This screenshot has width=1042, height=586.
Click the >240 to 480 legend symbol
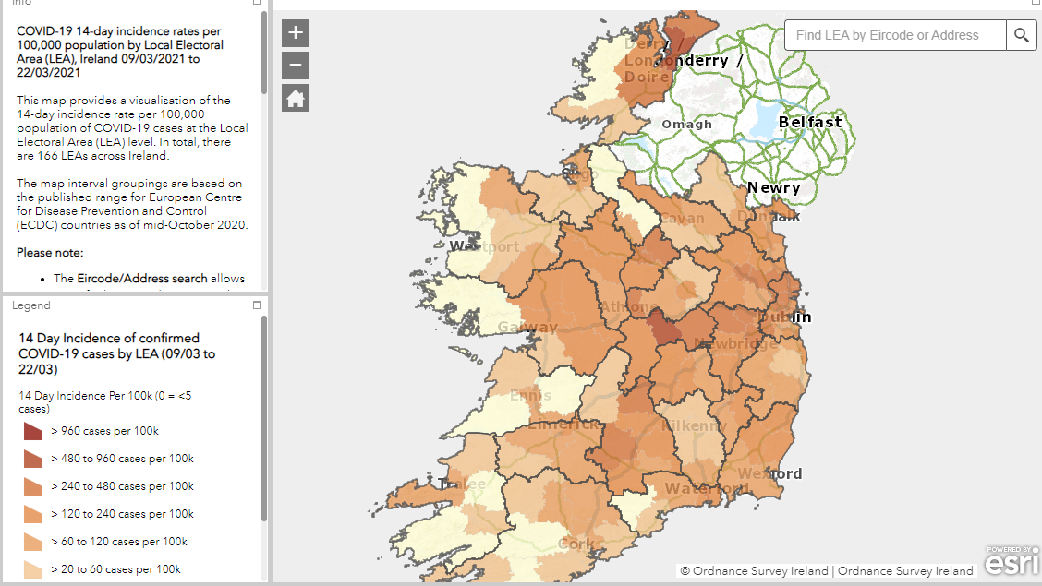(x=33, y=486)
